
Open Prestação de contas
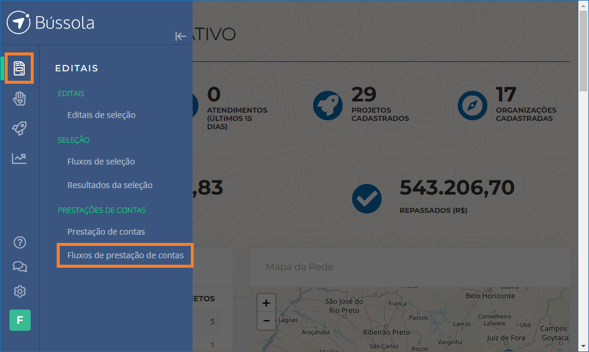pos(106,232)
